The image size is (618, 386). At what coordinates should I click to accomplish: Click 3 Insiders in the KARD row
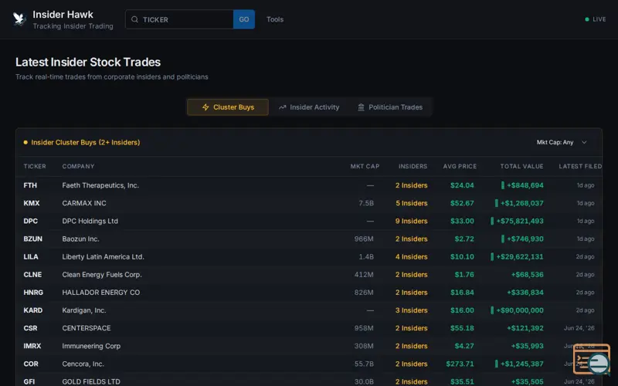[x=412, y=310]
